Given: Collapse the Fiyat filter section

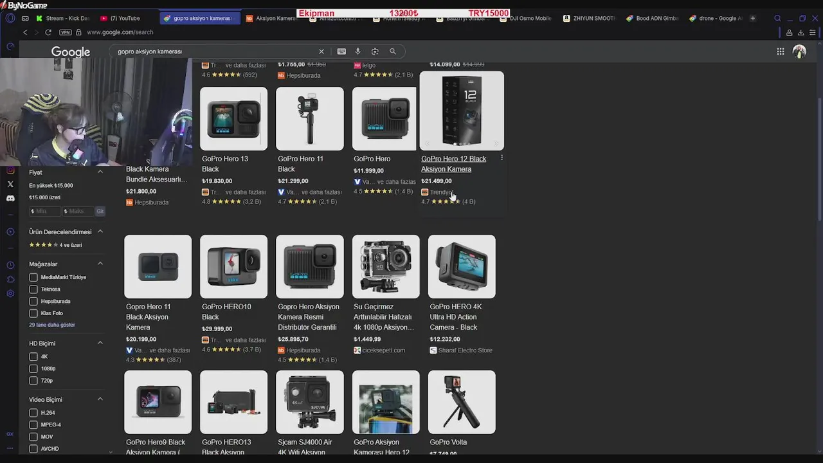Looking at the screenshot, I should [100, 172].
